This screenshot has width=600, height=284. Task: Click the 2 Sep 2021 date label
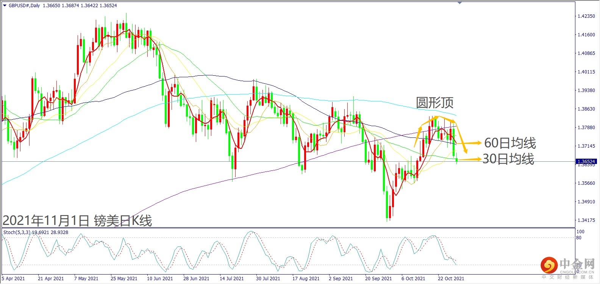coord(341,279)
